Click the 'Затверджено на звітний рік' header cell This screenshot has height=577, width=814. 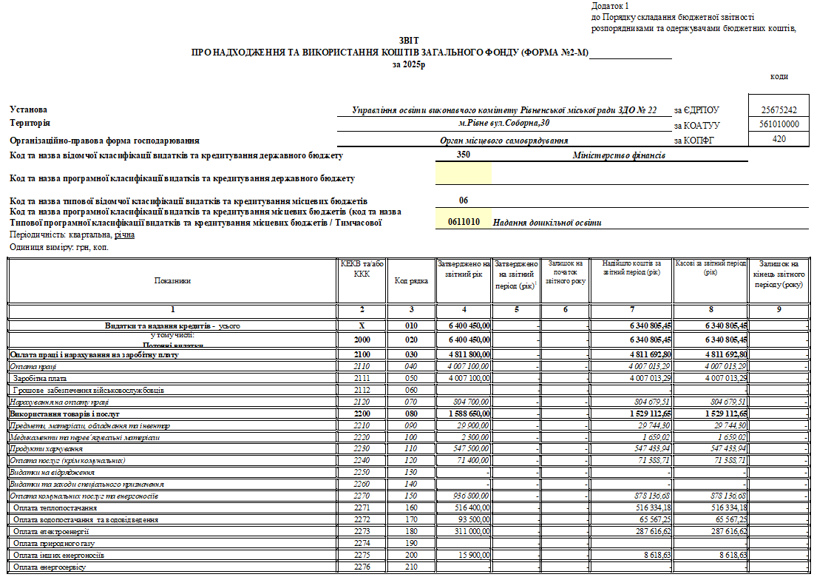tap(464, 268)
